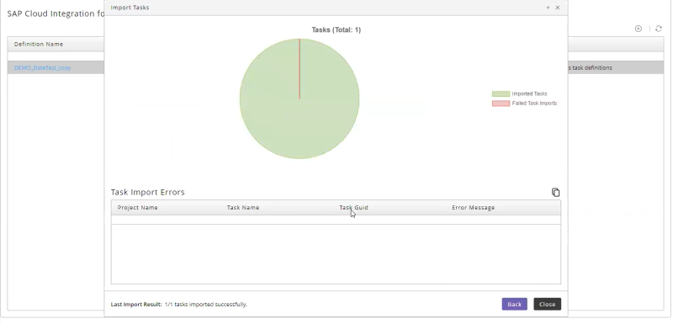Click the green Imported Tasks legend swatch
673x324 pixels.
tap(501, 93)
